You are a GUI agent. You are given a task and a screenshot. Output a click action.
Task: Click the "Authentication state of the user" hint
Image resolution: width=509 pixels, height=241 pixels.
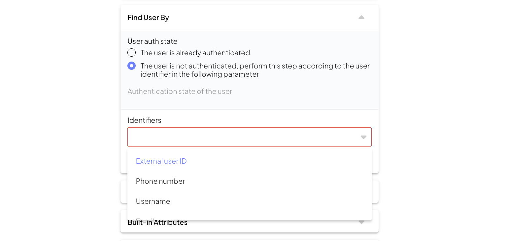[180, 91]
